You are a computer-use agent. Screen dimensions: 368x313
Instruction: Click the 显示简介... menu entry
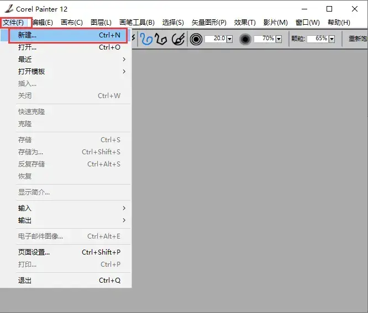pos(66,192)
